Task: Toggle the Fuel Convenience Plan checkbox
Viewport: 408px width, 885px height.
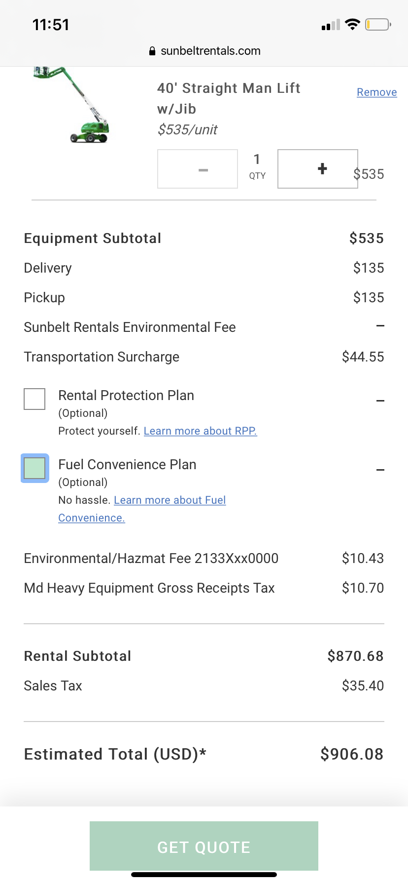Action: pyautogui.click(x=34, y=468)
